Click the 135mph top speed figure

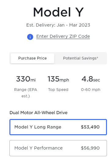coord(58,79)
